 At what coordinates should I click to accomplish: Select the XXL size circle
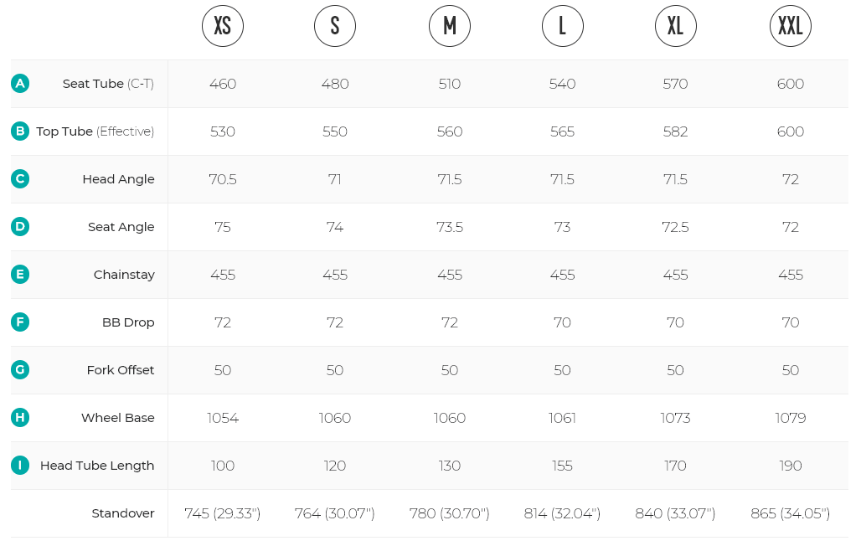(x=790, y=27)
